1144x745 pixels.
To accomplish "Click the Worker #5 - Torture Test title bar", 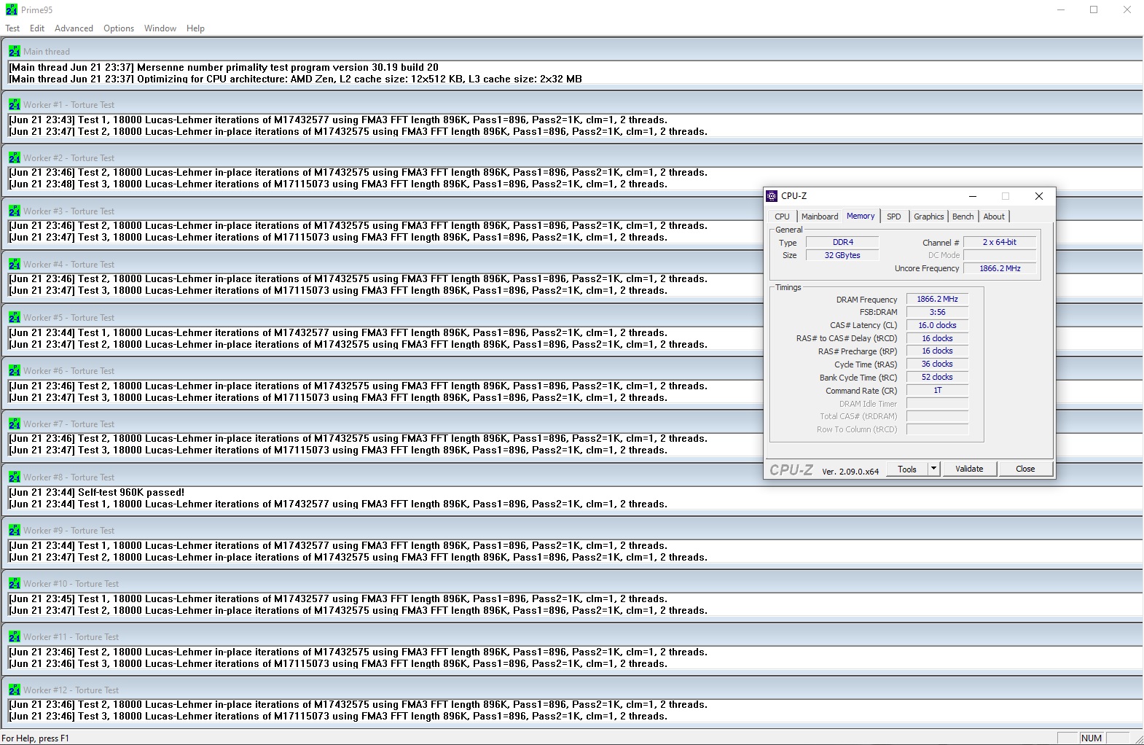I will [571, 317].
